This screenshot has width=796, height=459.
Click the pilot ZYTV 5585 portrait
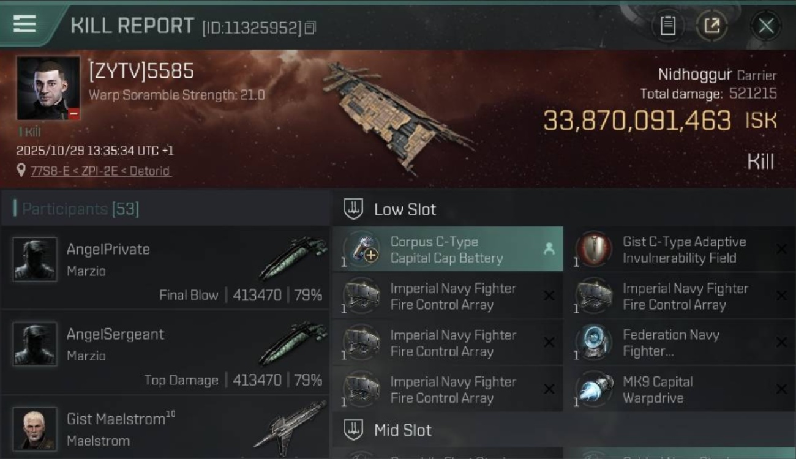(48, 88)
